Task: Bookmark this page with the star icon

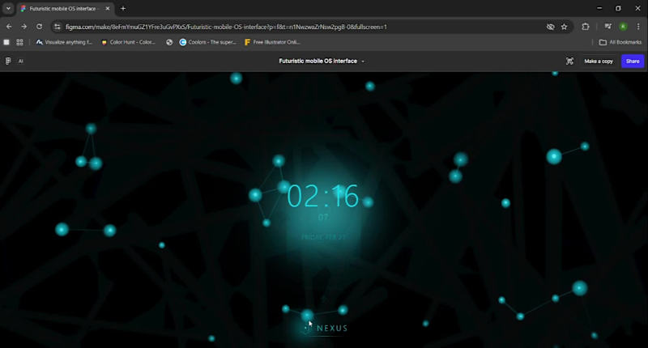Action: [x=564, y=27]
